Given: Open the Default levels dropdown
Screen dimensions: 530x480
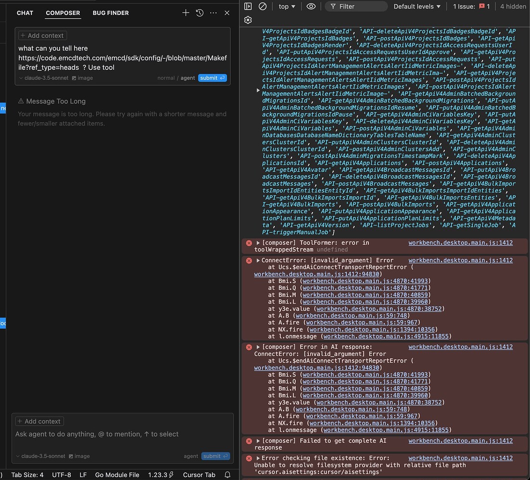Looking at the screenshot, I should point(416,6).
